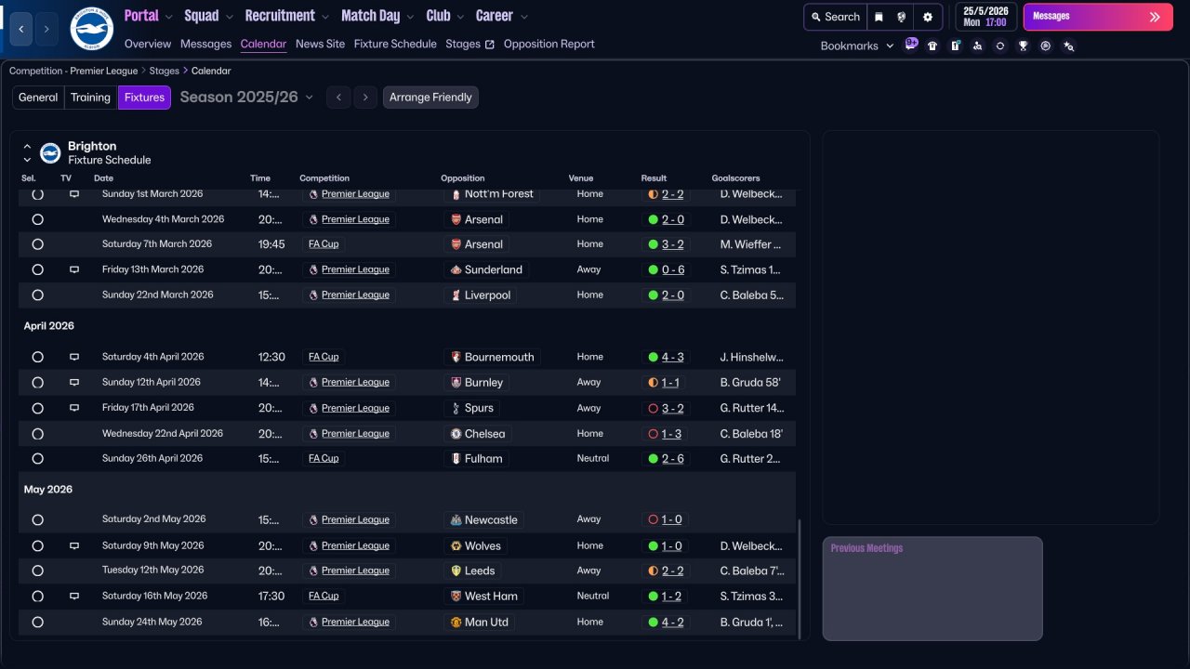The image size is (1190, 669).
Task: Click the Man Utd crest in opposition column
Action: click(x=456, y=622)
